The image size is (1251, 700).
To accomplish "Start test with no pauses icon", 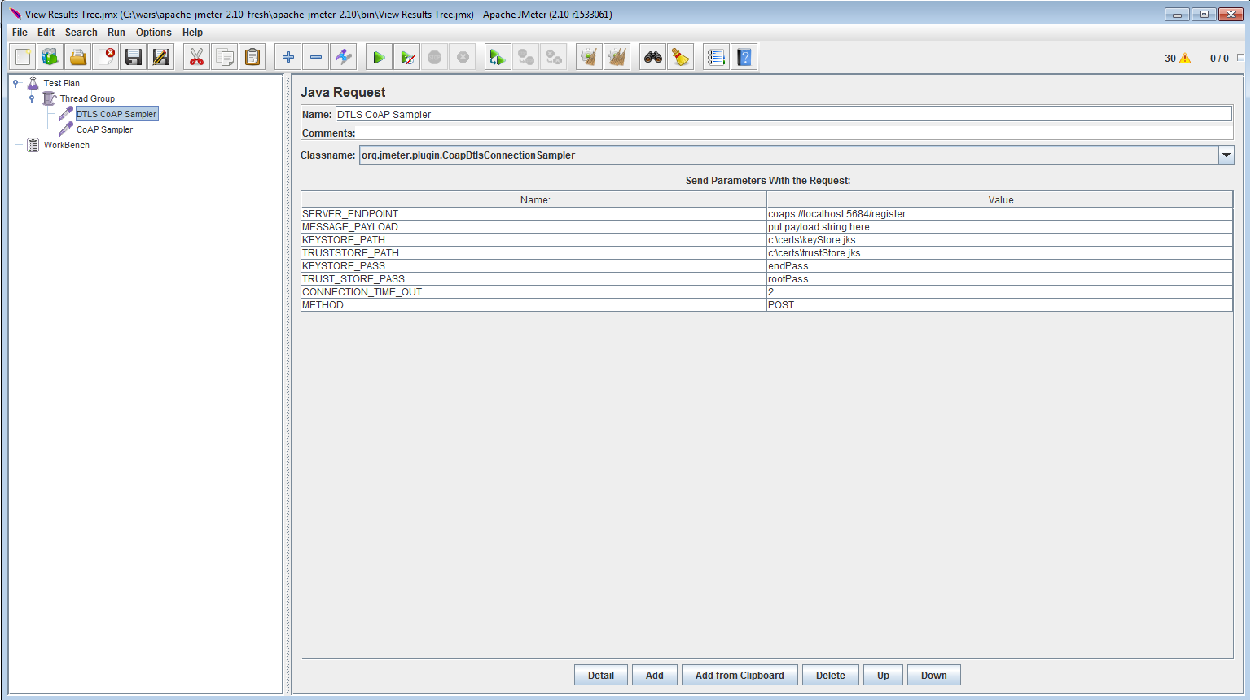I will [x=406, y=57].
